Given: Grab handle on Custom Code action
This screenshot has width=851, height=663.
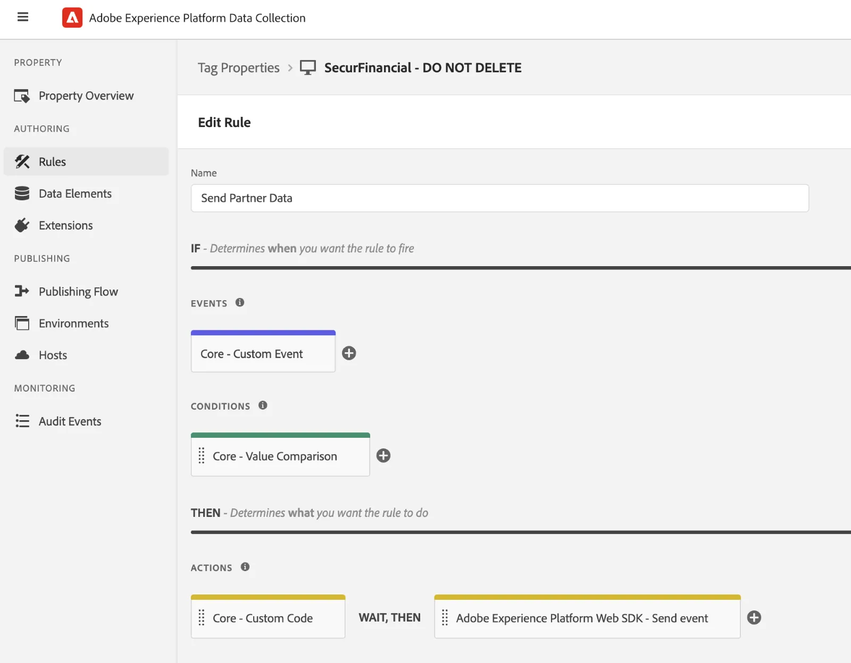Looking at the screenshot, I should point(202,617).
